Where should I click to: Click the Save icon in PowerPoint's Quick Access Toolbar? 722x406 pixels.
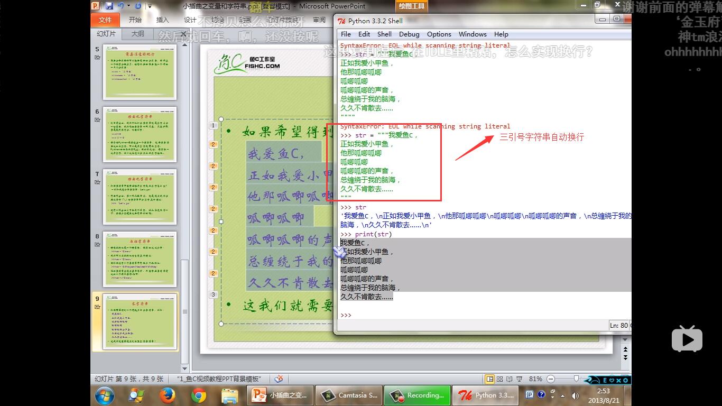tap(109, 6)
